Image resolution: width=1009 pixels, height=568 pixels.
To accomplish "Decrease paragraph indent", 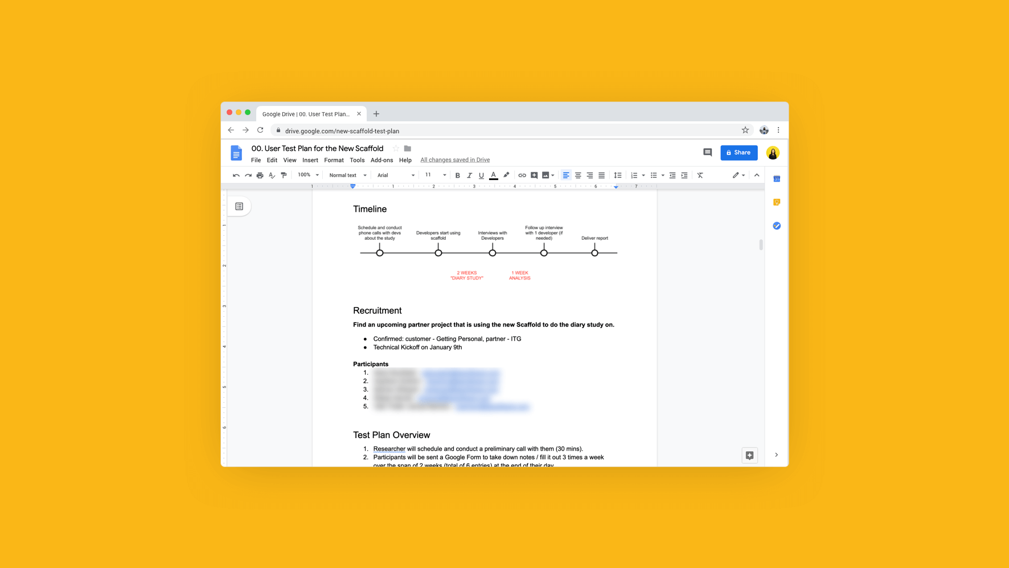I will click(x=672, y=175).
